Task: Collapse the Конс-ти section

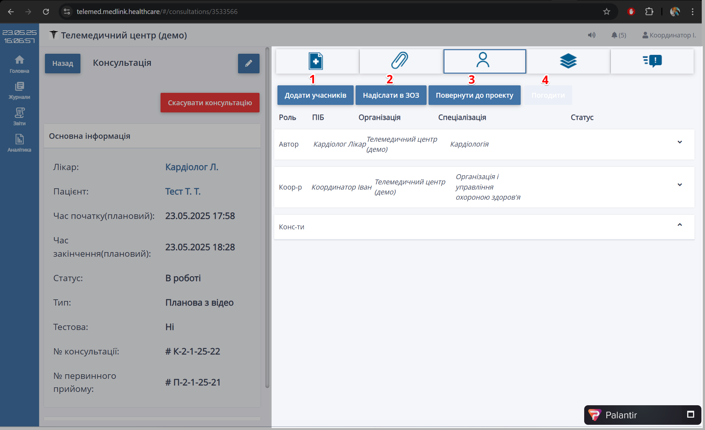Action: tap(680, 225)
